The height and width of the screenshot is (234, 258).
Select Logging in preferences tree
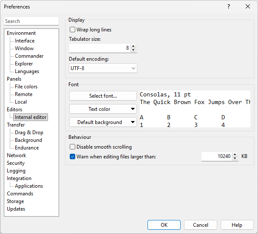tap(16, 171)
